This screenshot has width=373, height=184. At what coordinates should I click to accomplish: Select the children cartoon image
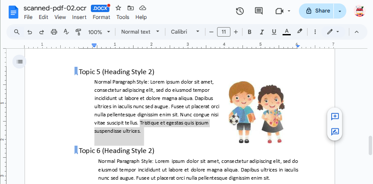(x=257, y=112)
